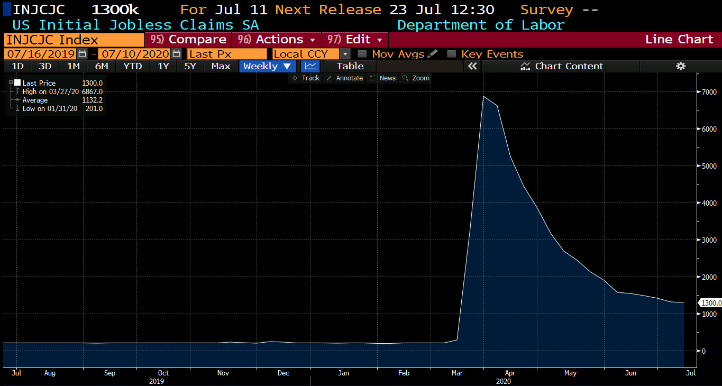
Task: Select the 5Y range tab
Action: pos(190,66)
